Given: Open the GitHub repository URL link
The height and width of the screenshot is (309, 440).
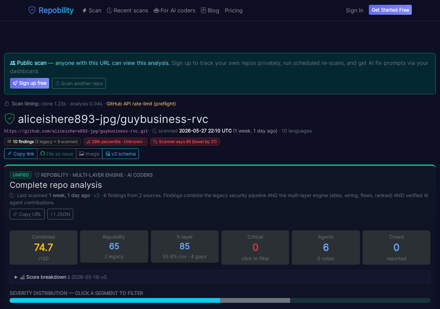Looking at the screenshot, I should tap(76, 131).
